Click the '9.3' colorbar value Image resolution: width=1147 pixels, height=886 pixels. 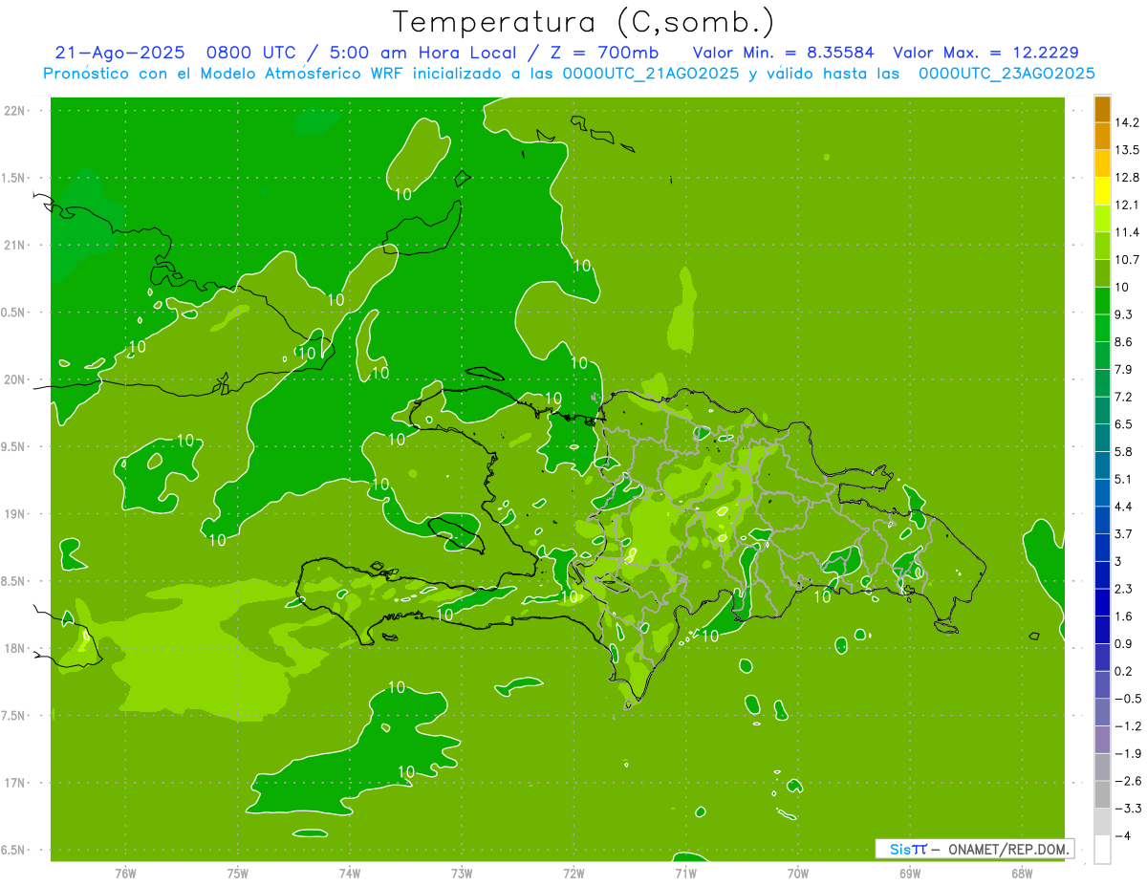[x=1124, y=314]
